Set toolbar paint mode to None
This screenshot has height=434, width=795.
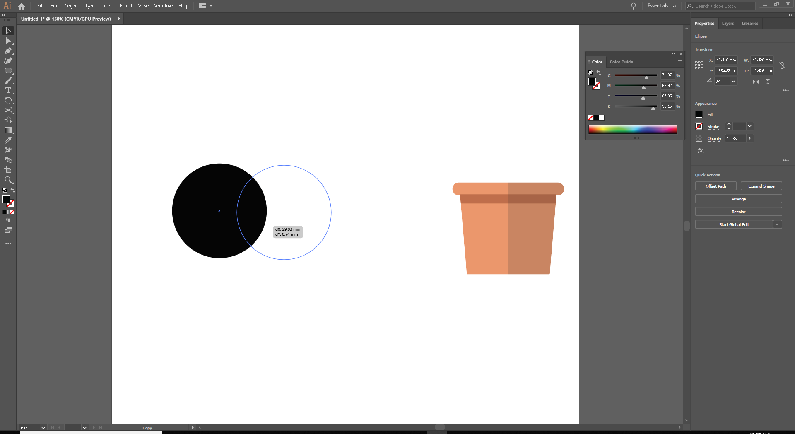pyautogui.click(x=12, y=212)
